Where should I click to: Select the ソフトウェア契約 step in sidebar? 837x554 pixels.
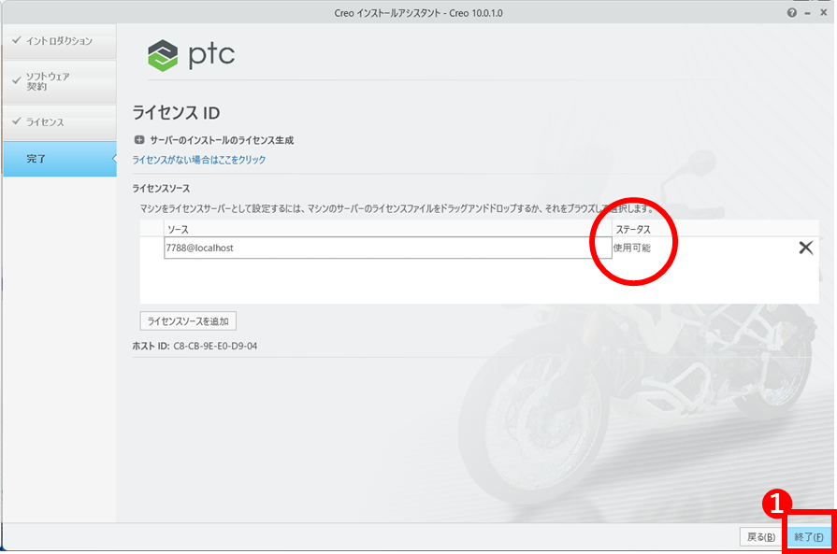tap(58, 81)
